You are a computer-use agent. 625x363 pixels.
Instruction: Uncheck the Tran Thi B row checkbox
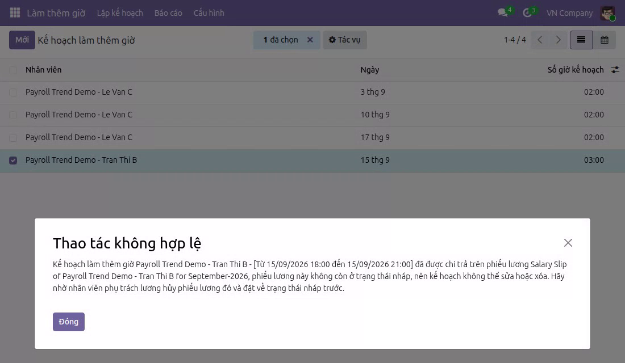(13, 161)
